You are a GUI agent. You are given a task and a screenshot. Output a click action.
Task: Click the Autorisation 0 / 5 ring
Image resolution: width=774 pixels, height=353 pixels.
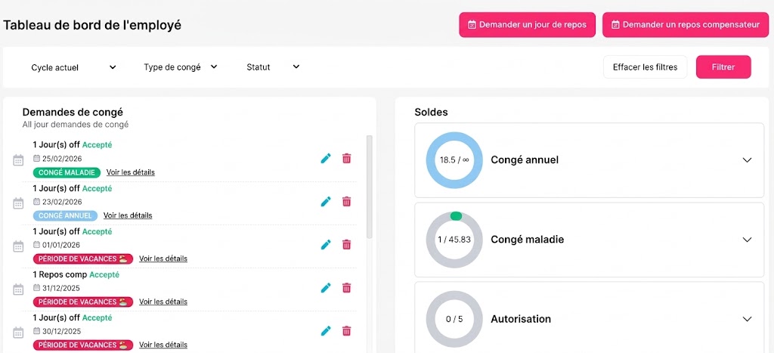(x=454, y=319)
